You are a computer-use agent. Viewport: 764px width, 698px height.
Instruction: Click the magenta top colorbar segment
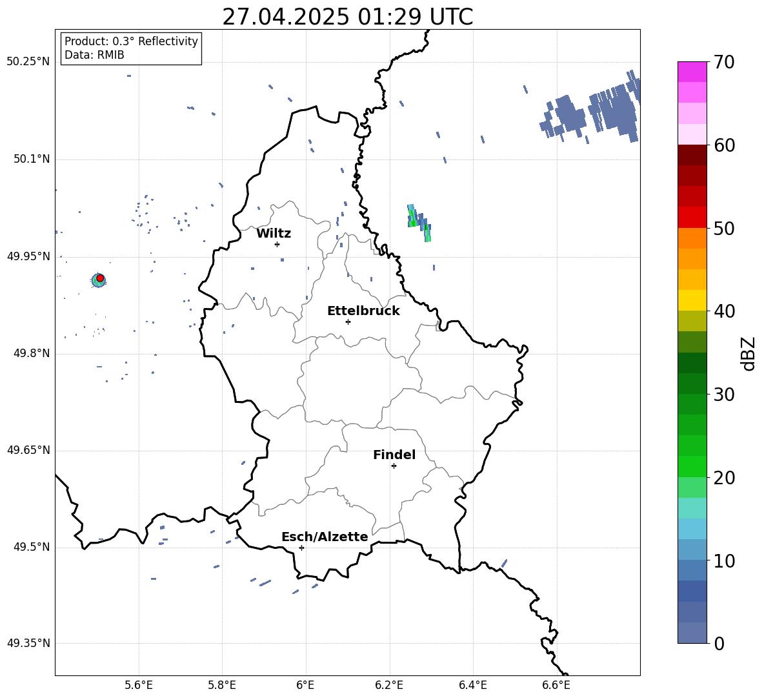click(x=692, y=72)
